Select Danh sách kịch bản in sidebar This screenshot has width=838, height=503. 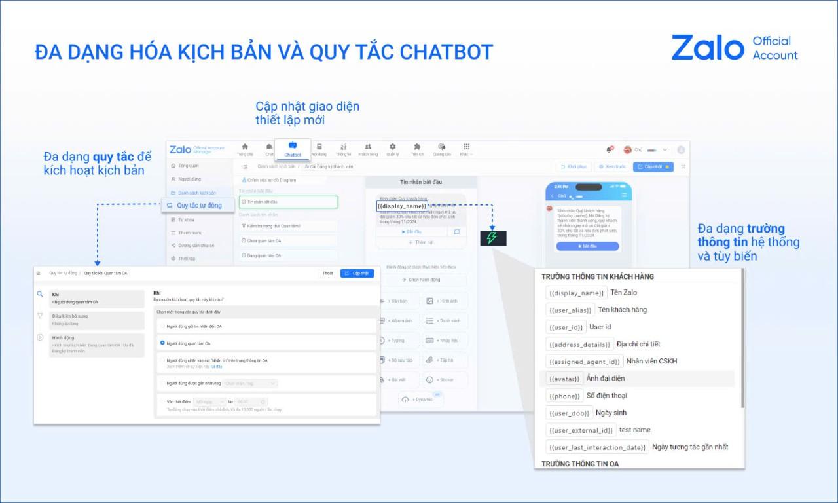coord(198,193)
